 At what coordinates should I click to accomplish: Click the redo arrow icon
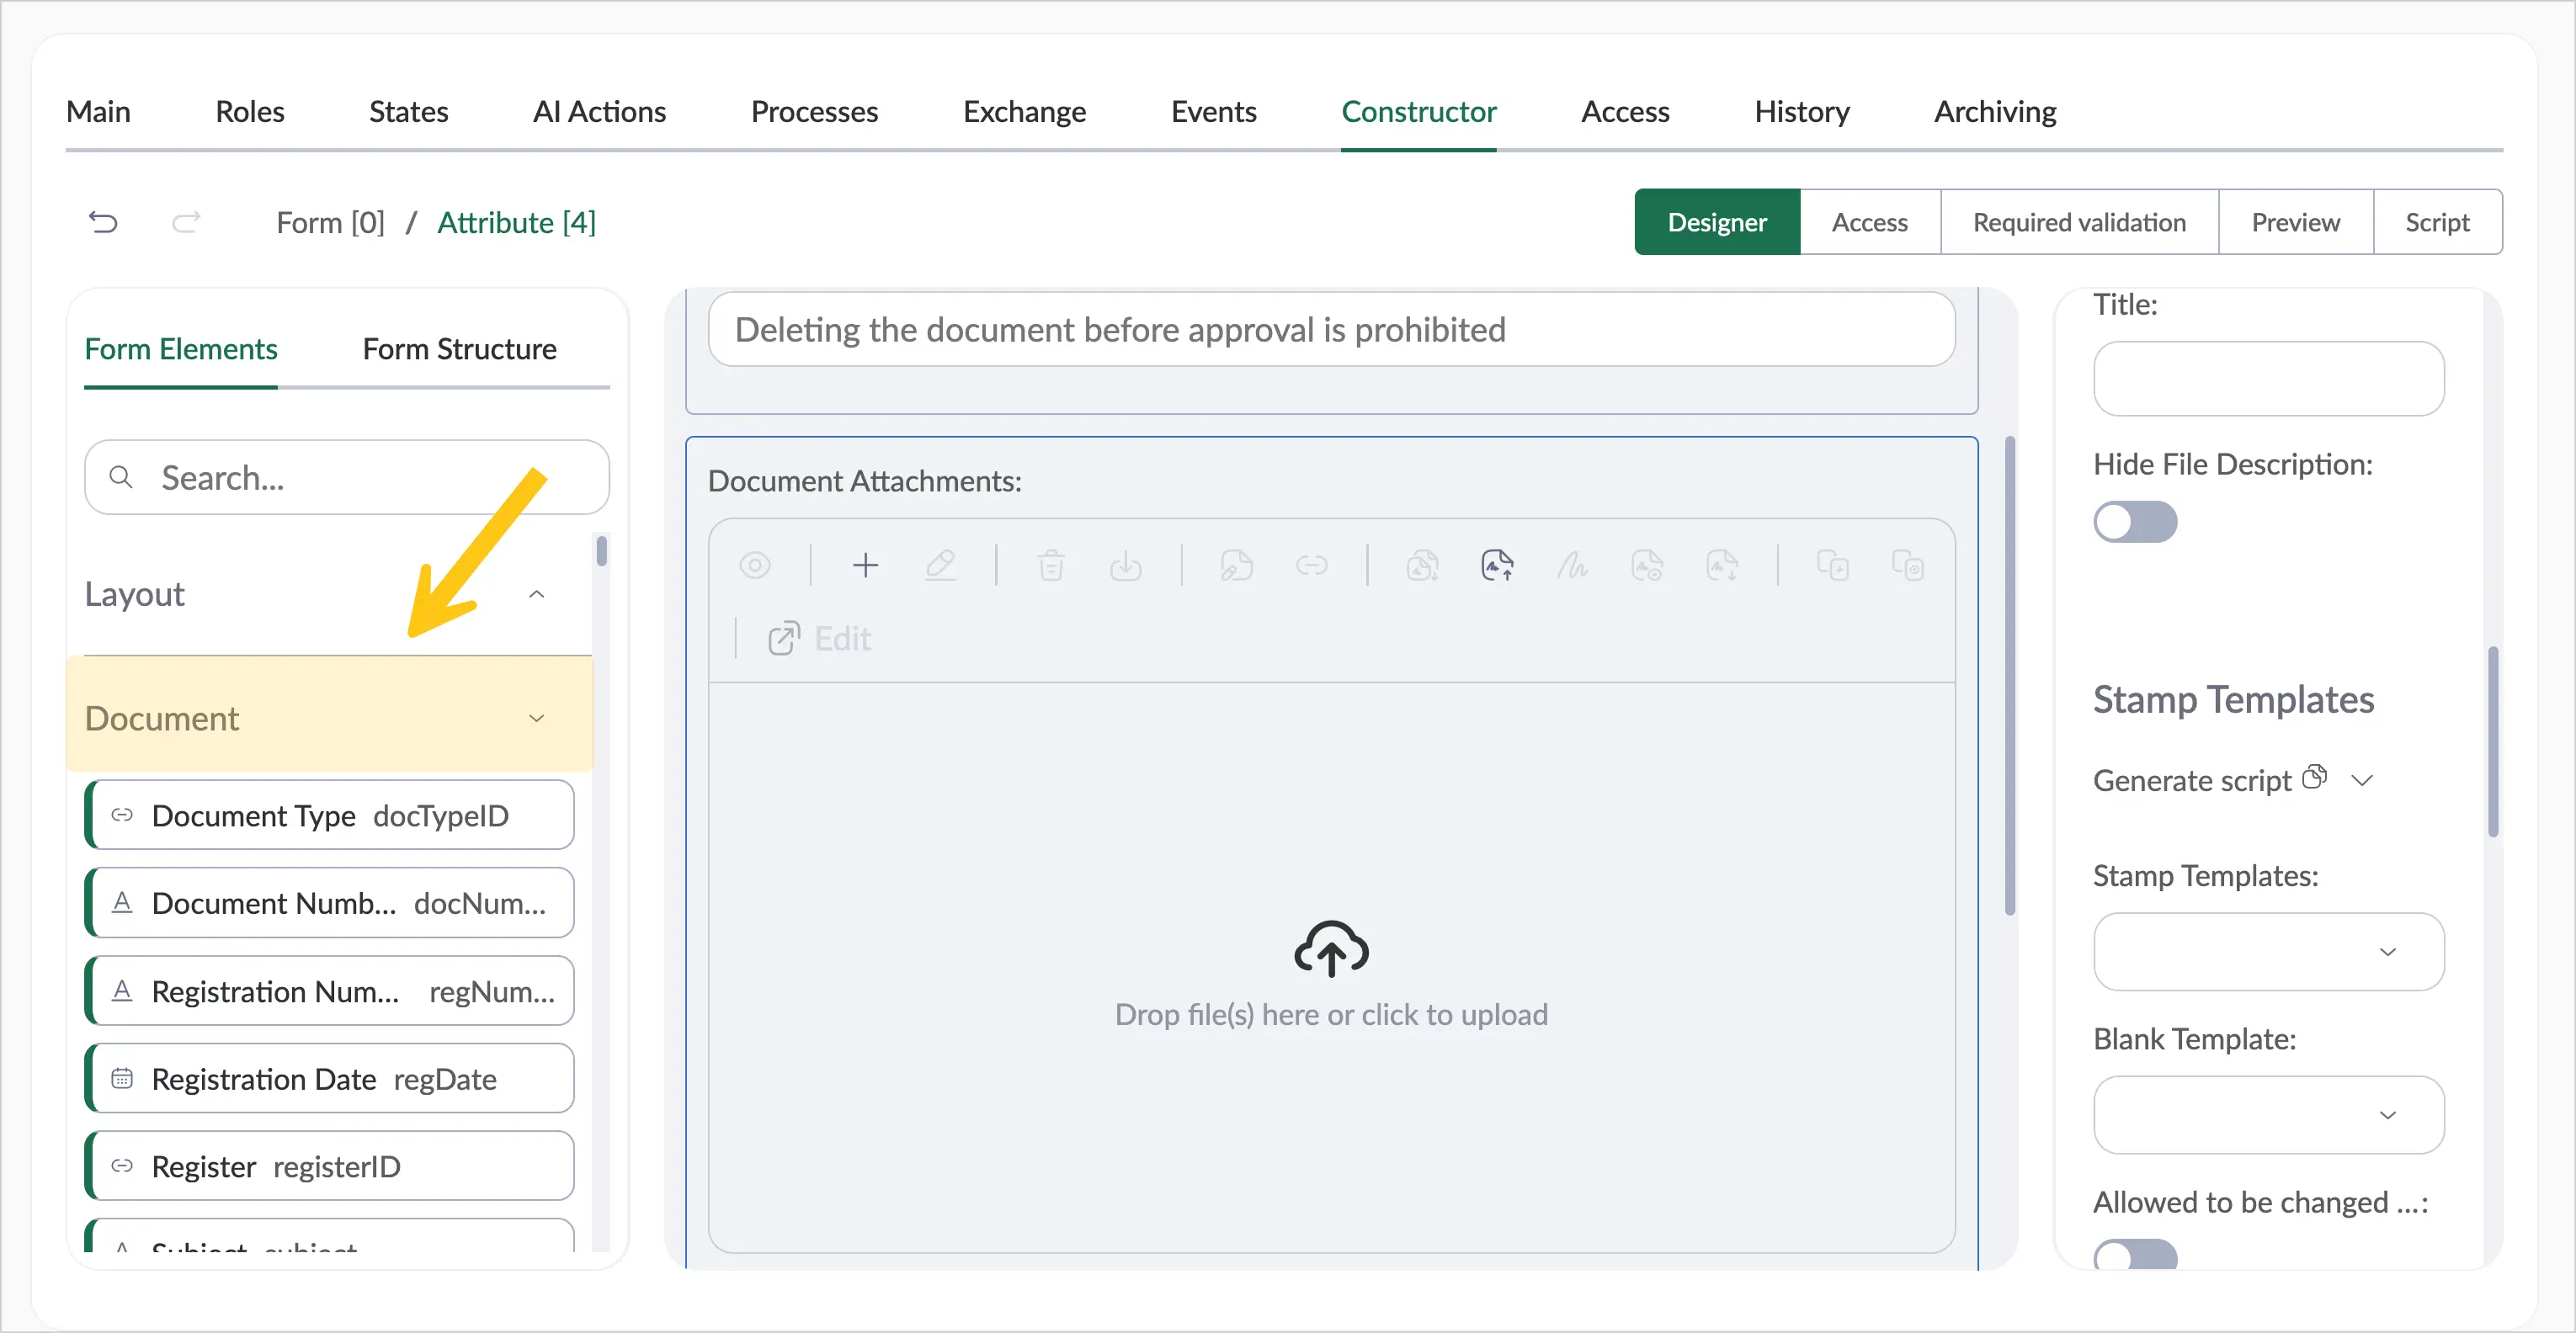186,222
